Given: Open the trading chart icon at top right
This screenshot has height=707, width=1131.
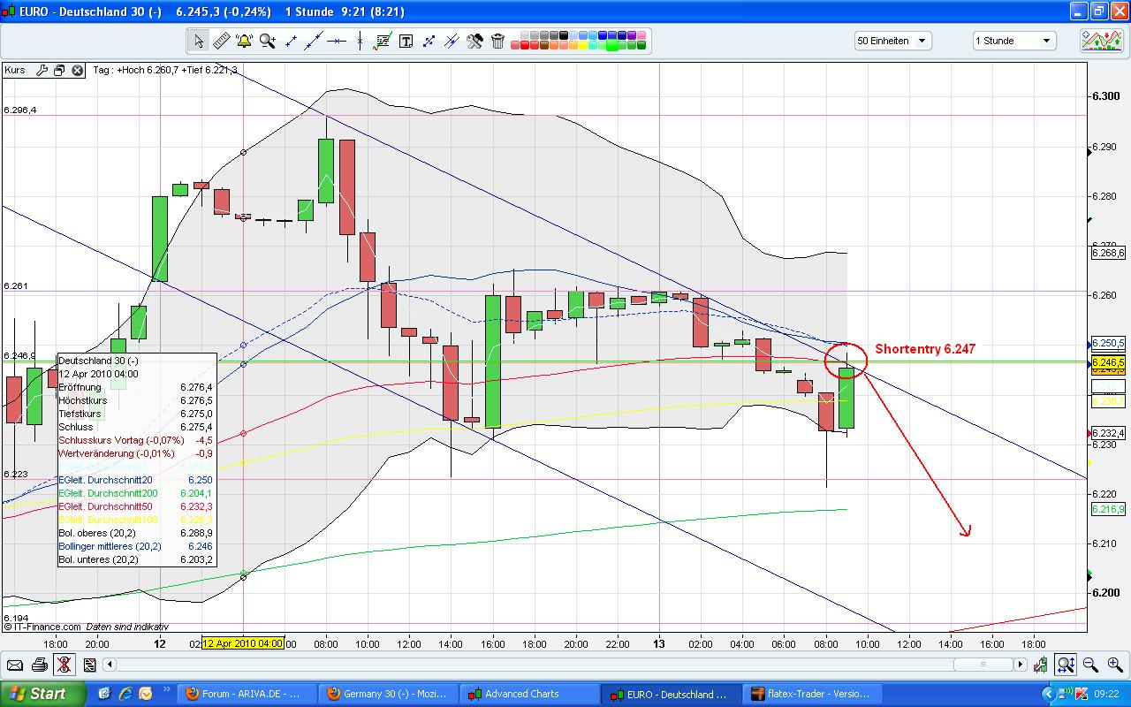Looking at the screenshot, I should [x=1102, y=41].
